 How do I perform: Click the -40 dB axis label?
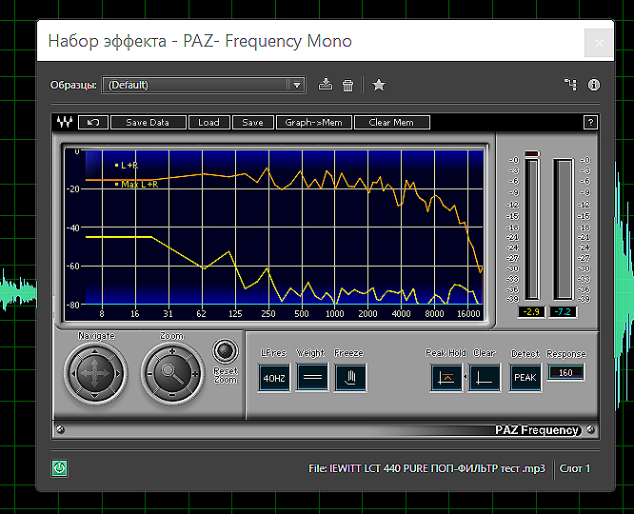pos(73,227)
